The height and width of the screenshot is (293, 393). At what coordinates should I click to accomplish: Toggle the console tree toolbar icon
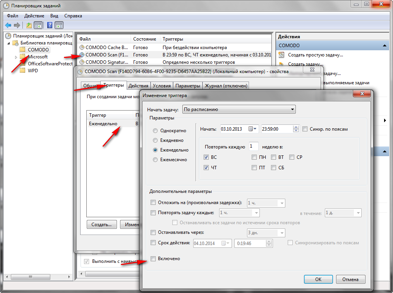[38, 25]
